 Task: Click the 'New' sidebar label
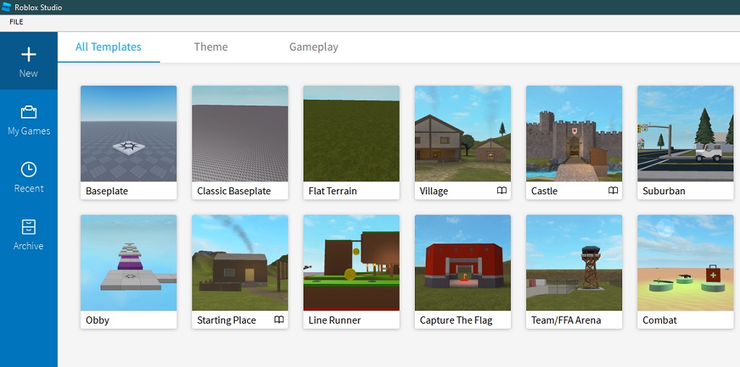29,73
